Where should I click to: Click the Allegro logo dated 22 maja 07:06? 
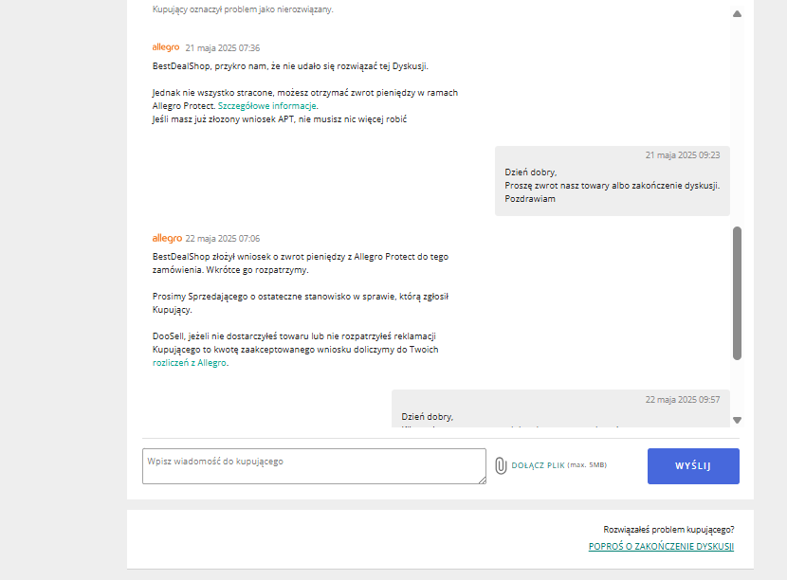[166, 238]
